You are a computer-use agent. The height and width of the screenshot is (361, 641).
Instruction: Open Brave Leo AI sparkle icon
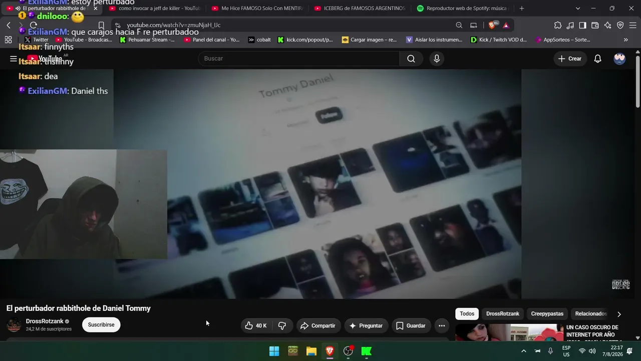click(x=607, y=25)
